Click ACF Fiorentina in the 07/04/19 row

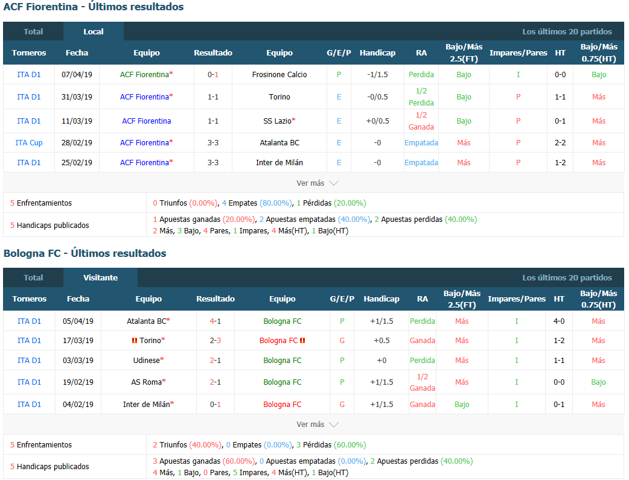click(144, 75)
